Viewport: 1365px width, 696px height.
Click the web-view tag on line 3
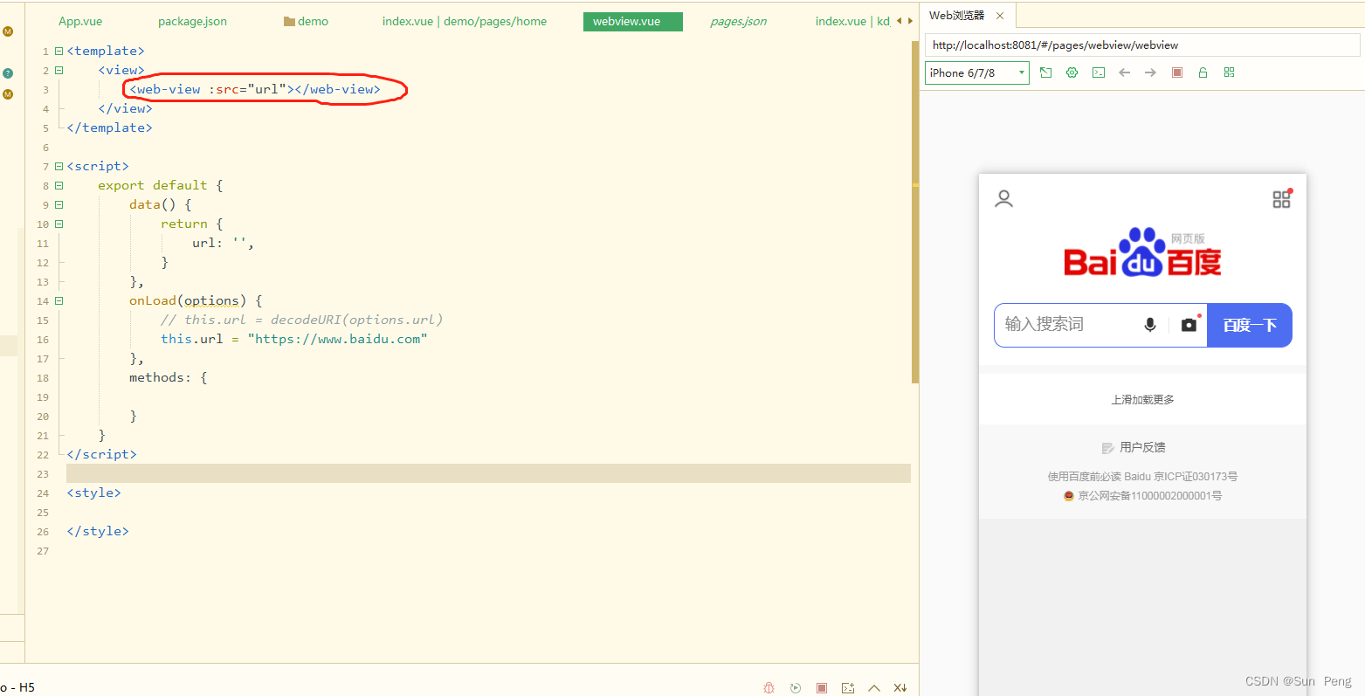pos(255,89)
